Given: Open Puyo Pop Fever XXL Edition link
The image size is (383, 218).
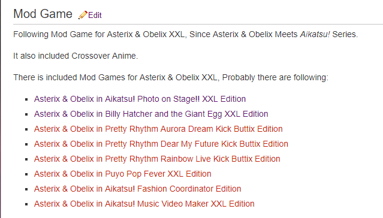Looking at the screenshot, I should (x=123, y=174).
